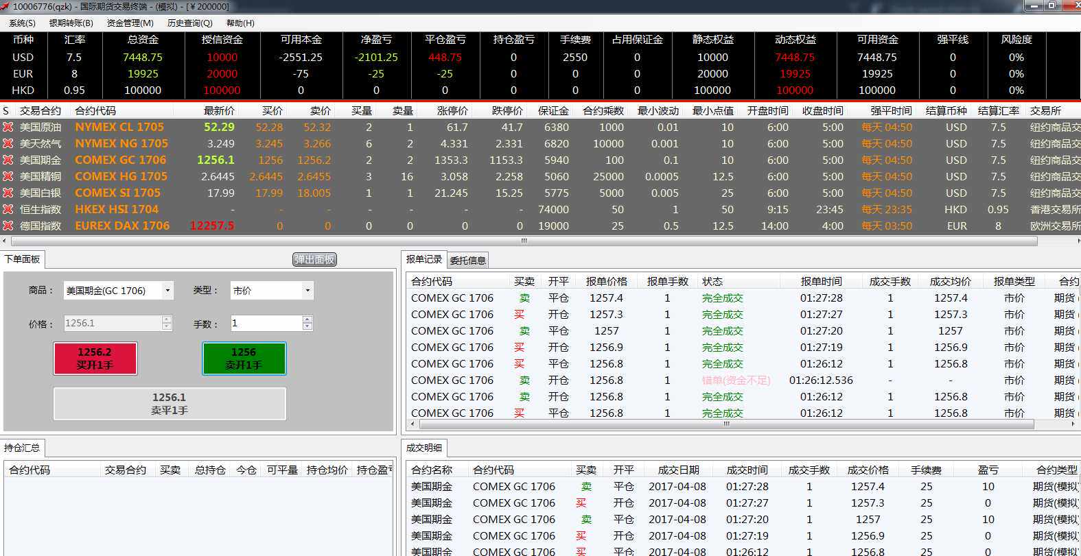
Task: Select contract COMEX GC 1706 in quote list
Action: (121, 160)
